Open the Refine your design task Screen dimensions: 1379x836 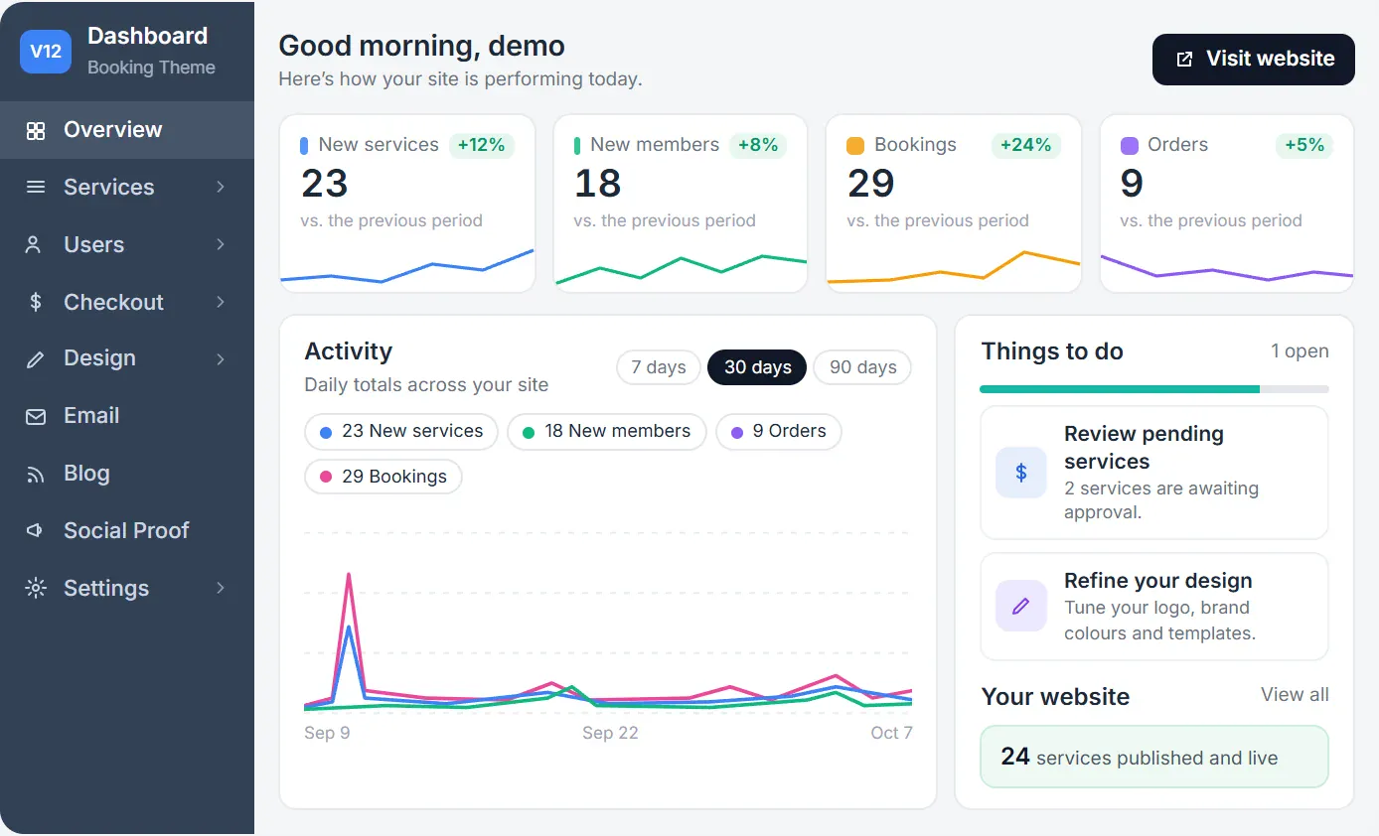coord(1154,607)
